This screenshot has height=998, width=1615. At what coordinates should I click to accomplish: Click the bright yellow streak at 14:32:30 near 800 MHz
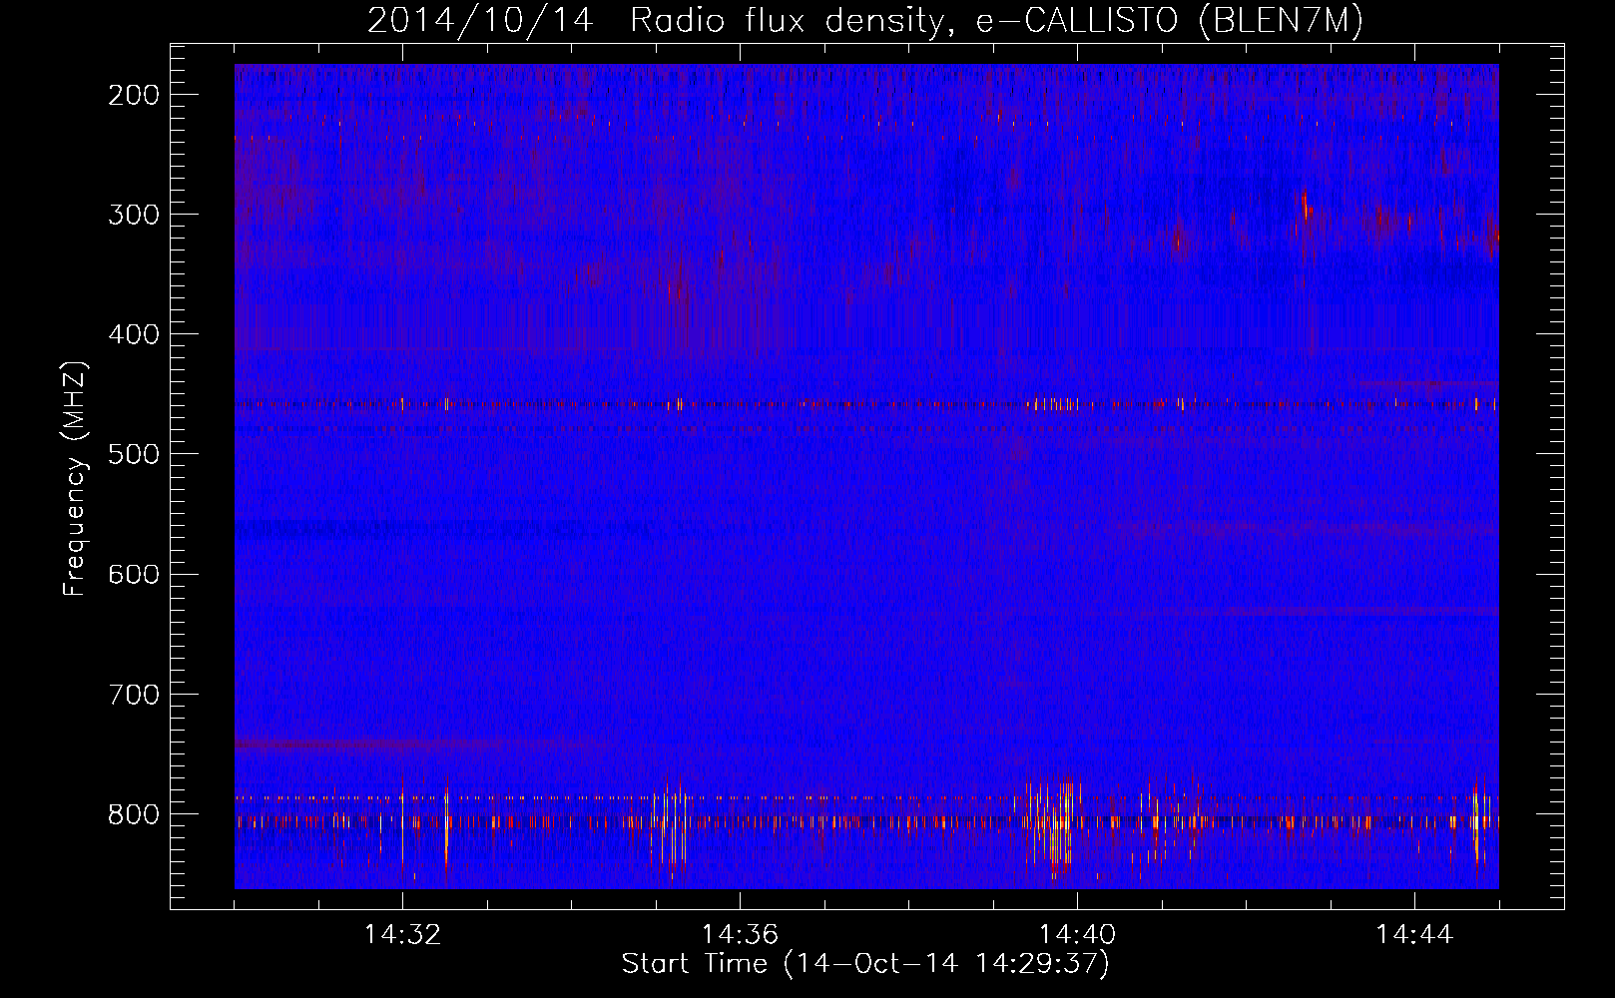[x=446, y=823]
